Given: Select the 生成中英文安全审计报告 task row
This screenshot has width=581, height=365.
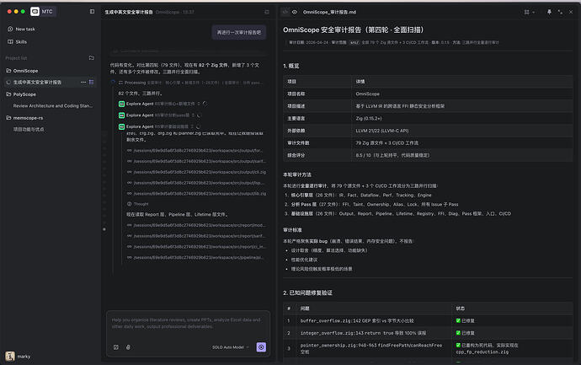Looking at the screenshot, I should (50, 83).
